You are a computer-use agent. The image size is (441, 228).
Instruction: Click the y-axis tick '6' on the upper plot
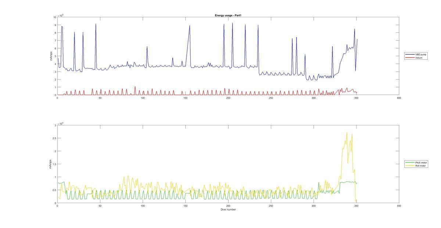(55, 48)
